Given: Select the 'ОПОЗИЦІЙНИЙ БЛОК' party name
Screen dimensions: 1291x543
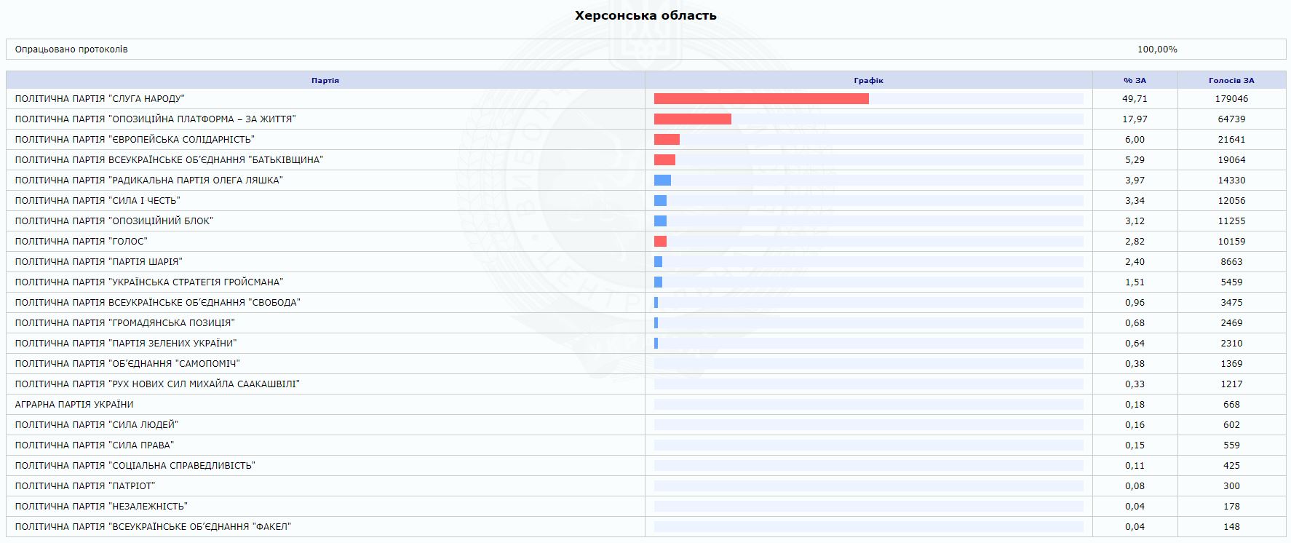Looking at the screenshot, I should pos(114,221).
